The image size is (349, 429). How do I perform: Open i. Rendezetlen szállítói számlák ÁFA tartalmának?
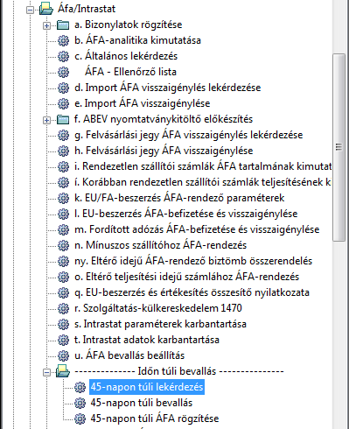pyautogui.click(x=203, y=166)
